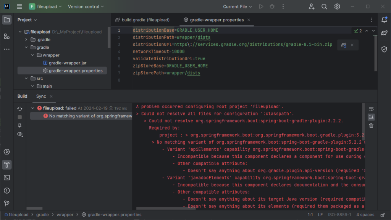Open the eye view options in Sync panel

click(x=19, y=133)
